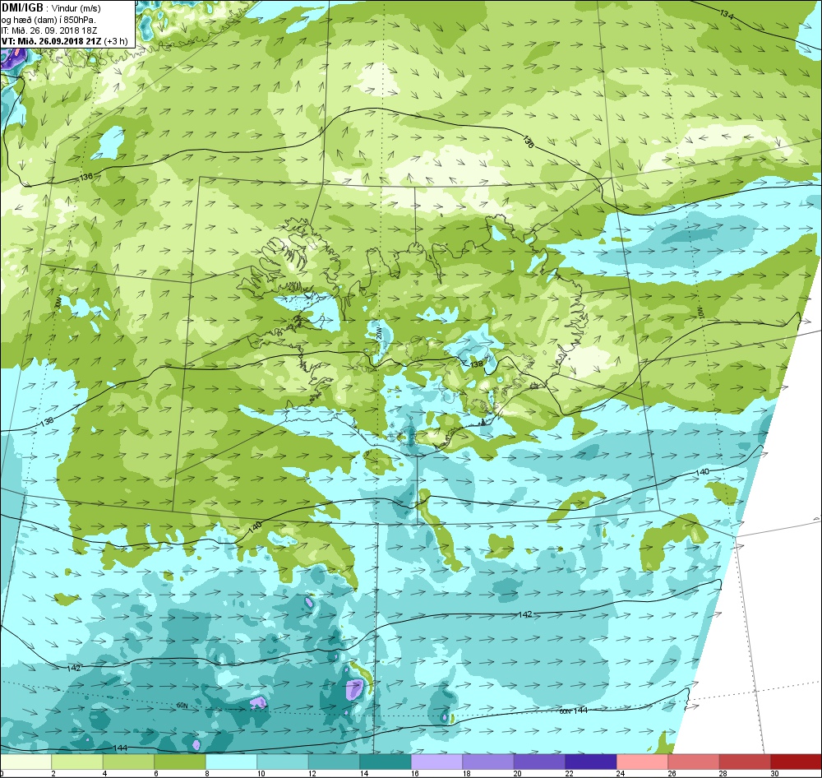822x778 pixels.
Task: Pick the 22–24 m/s dark indigo legend swatch
Action: point(591,762)
